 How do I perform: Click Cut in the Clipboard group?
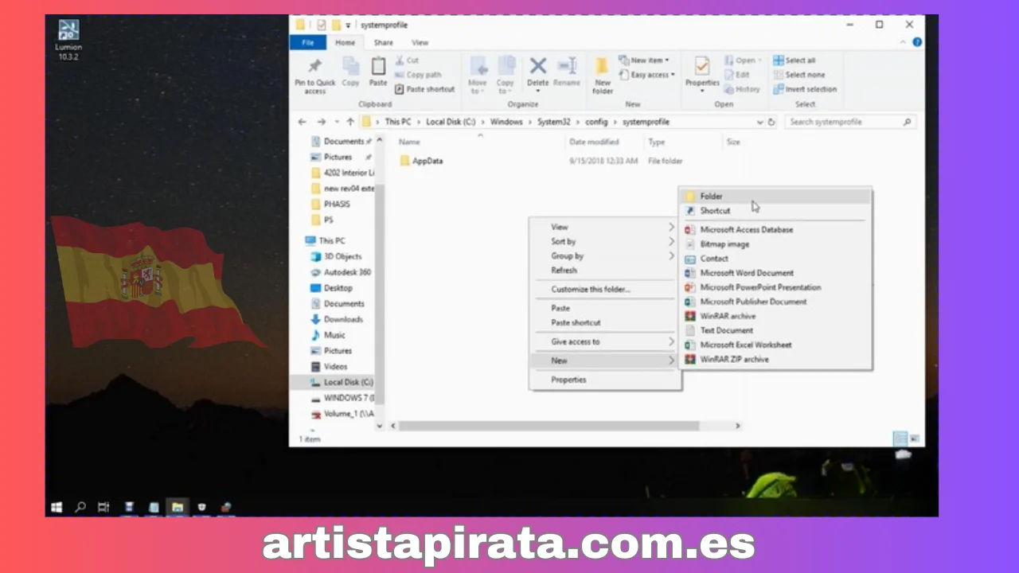(406, 60)
